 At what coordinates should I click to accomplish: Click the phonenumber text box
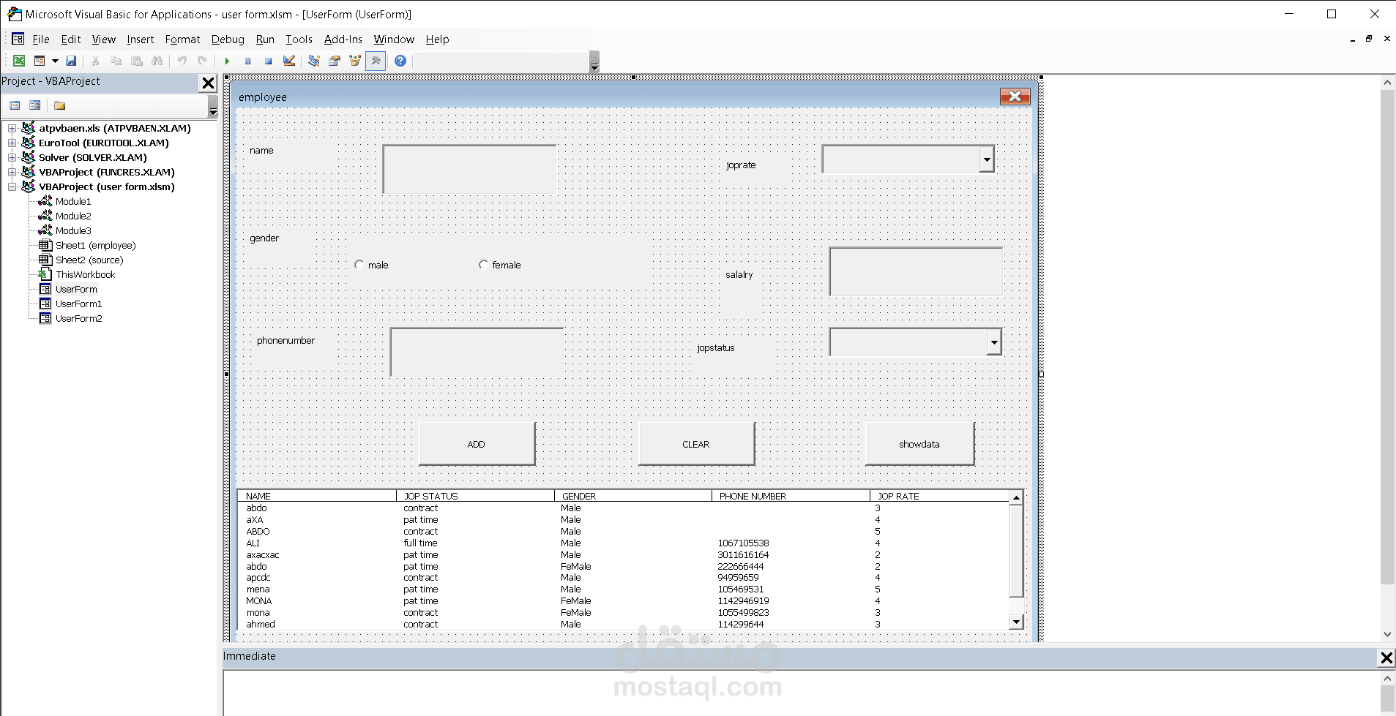pos(477,352)
